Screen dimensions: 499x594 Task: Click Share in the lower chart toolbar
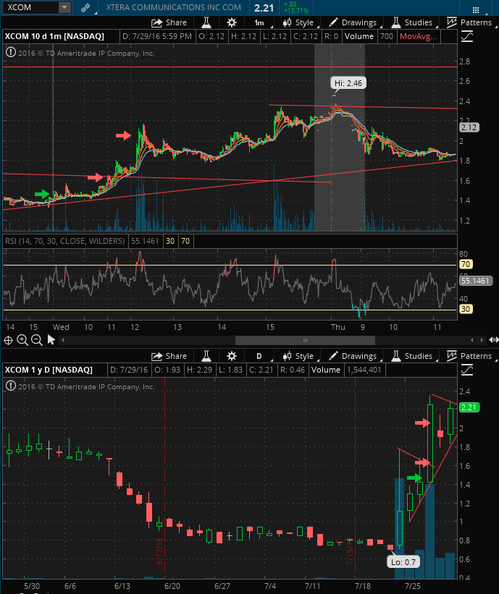point(169,356)
